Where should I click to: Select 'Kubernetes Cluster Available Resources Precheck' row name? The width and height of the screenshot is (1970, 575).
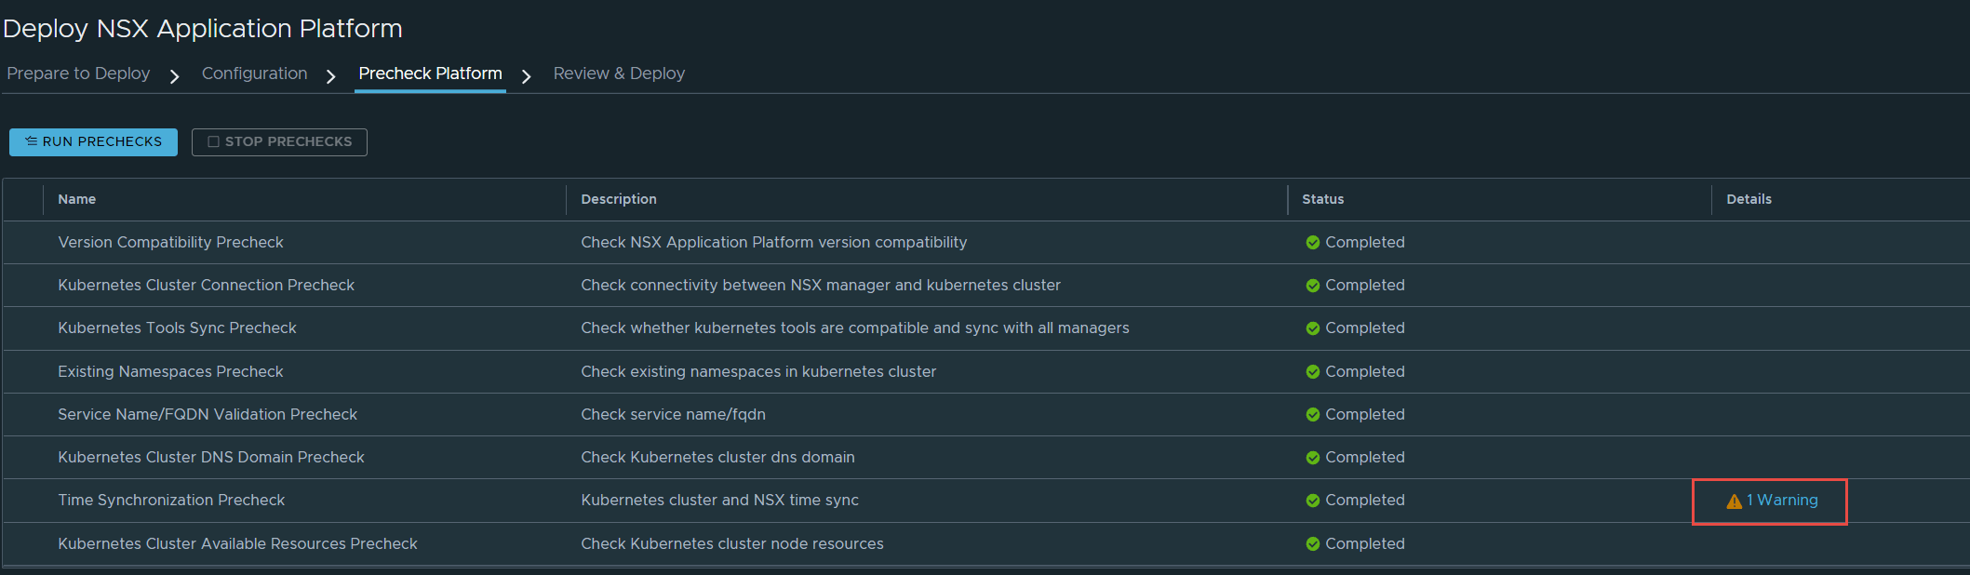point(237,543)
